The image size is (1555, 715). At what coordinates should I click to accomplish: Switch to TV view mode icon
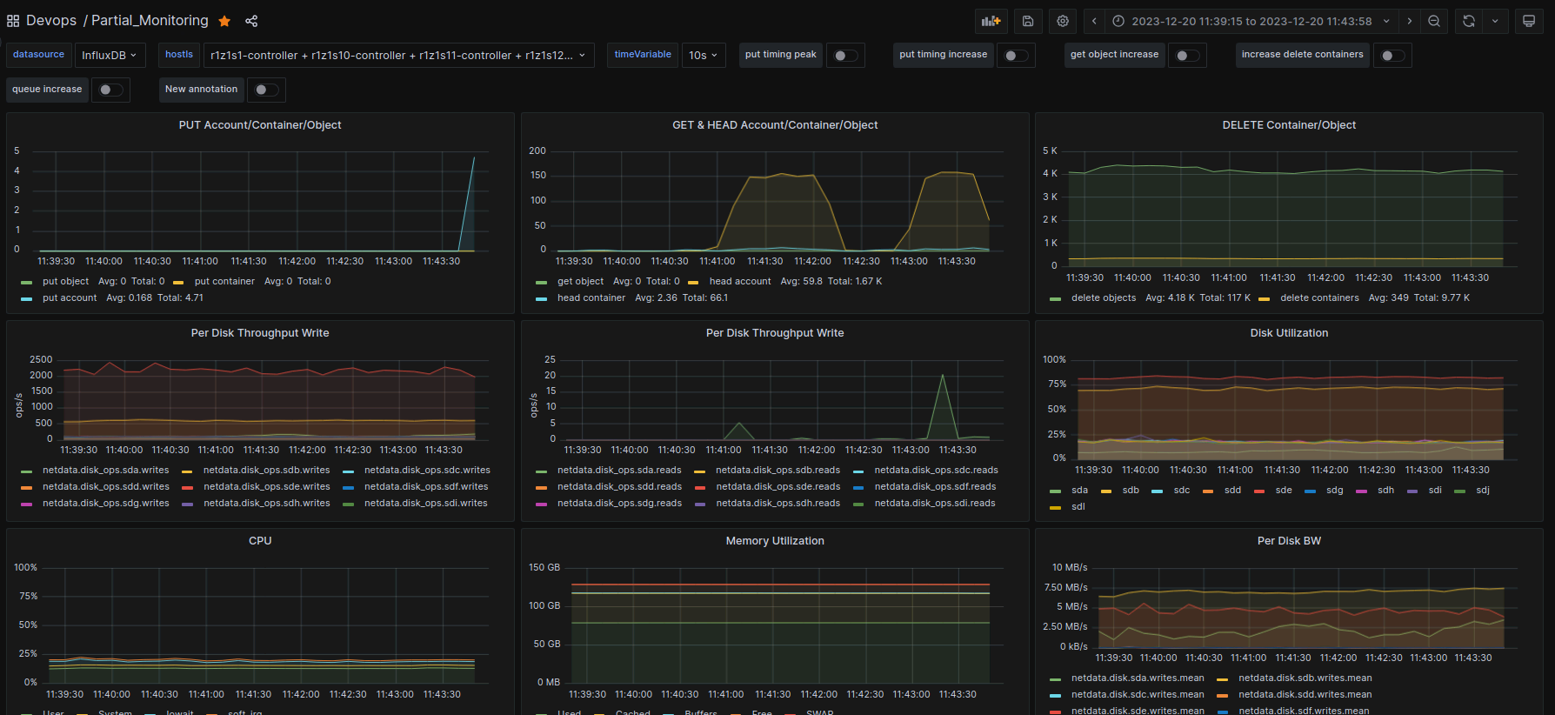(x=1528, y=21)
